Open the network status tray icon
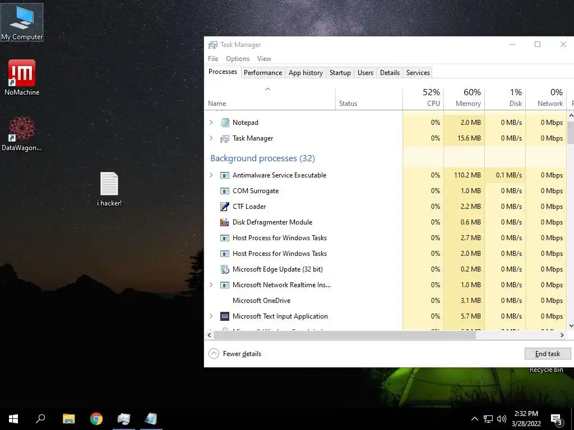The image size is (574, 430). click(x=488, y=419)
